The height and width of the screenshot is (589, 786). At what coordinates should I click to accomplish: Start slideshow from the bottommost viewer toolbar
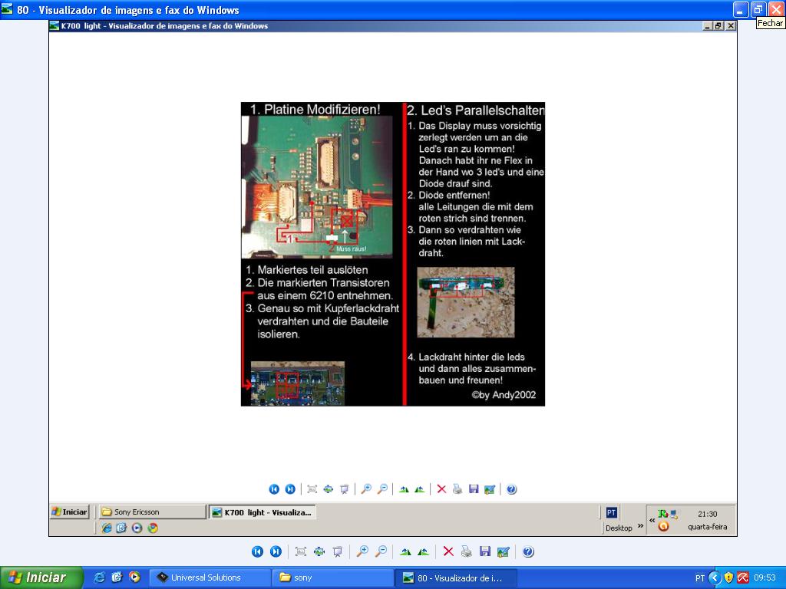337,551
